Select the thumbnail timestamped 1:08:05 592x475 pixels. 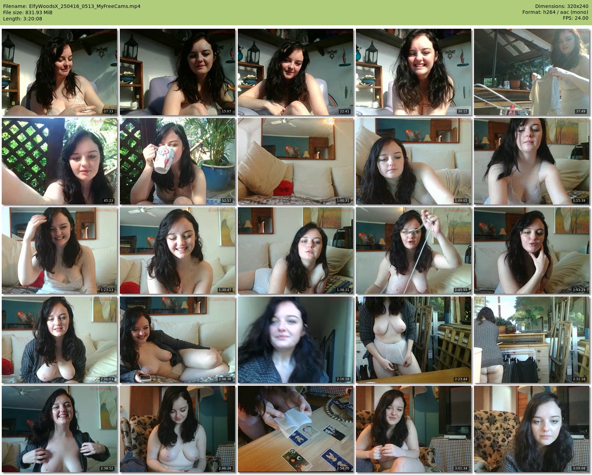tap(413, 161)
